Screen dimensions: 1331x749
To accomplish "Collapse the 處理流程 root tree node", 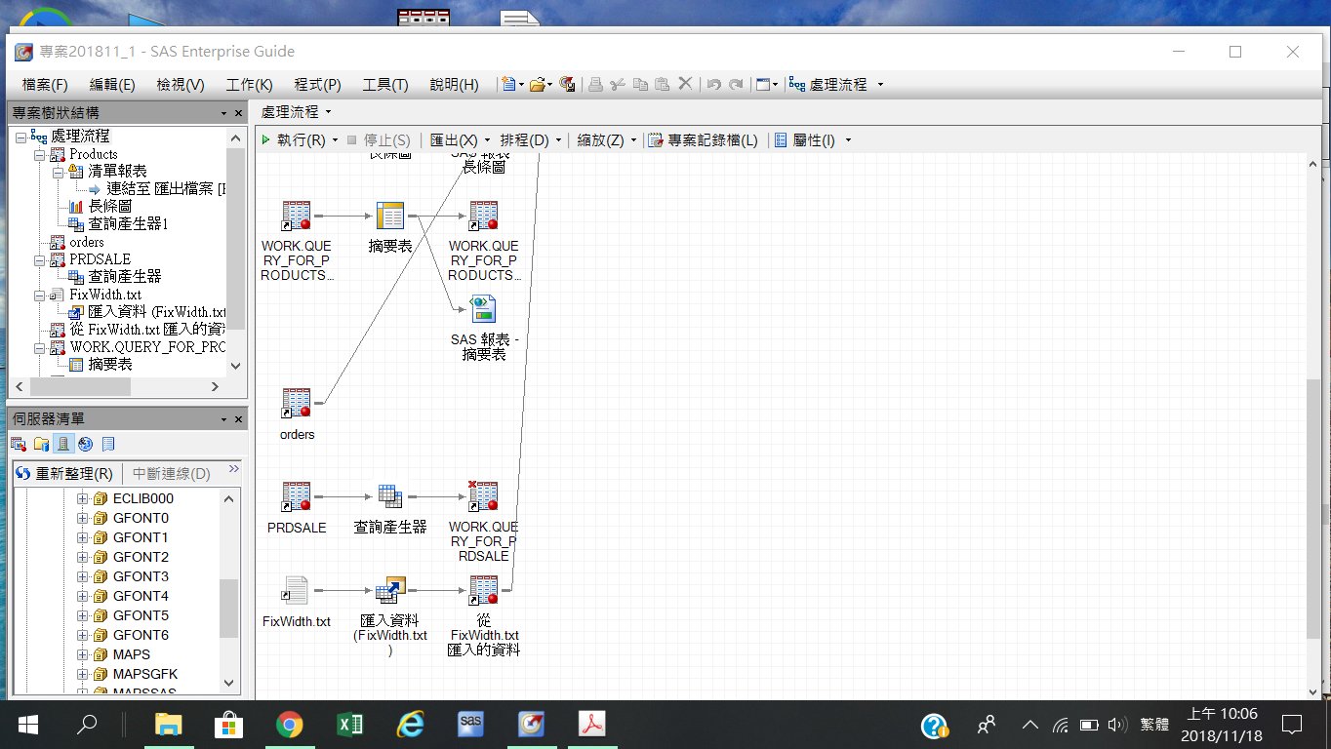I will click(x=21, y=137).
